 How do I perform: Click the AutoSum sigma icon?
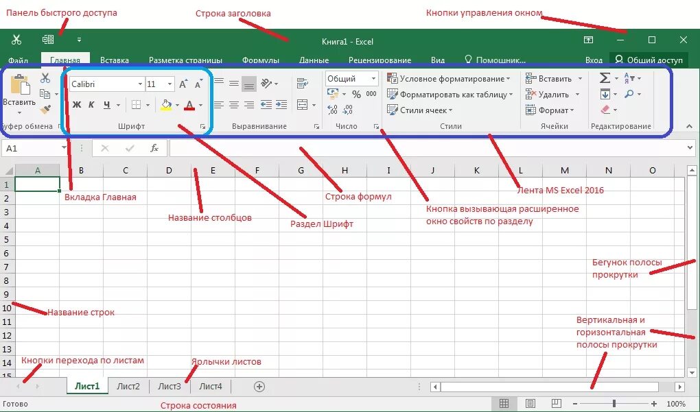click(605, 78)
